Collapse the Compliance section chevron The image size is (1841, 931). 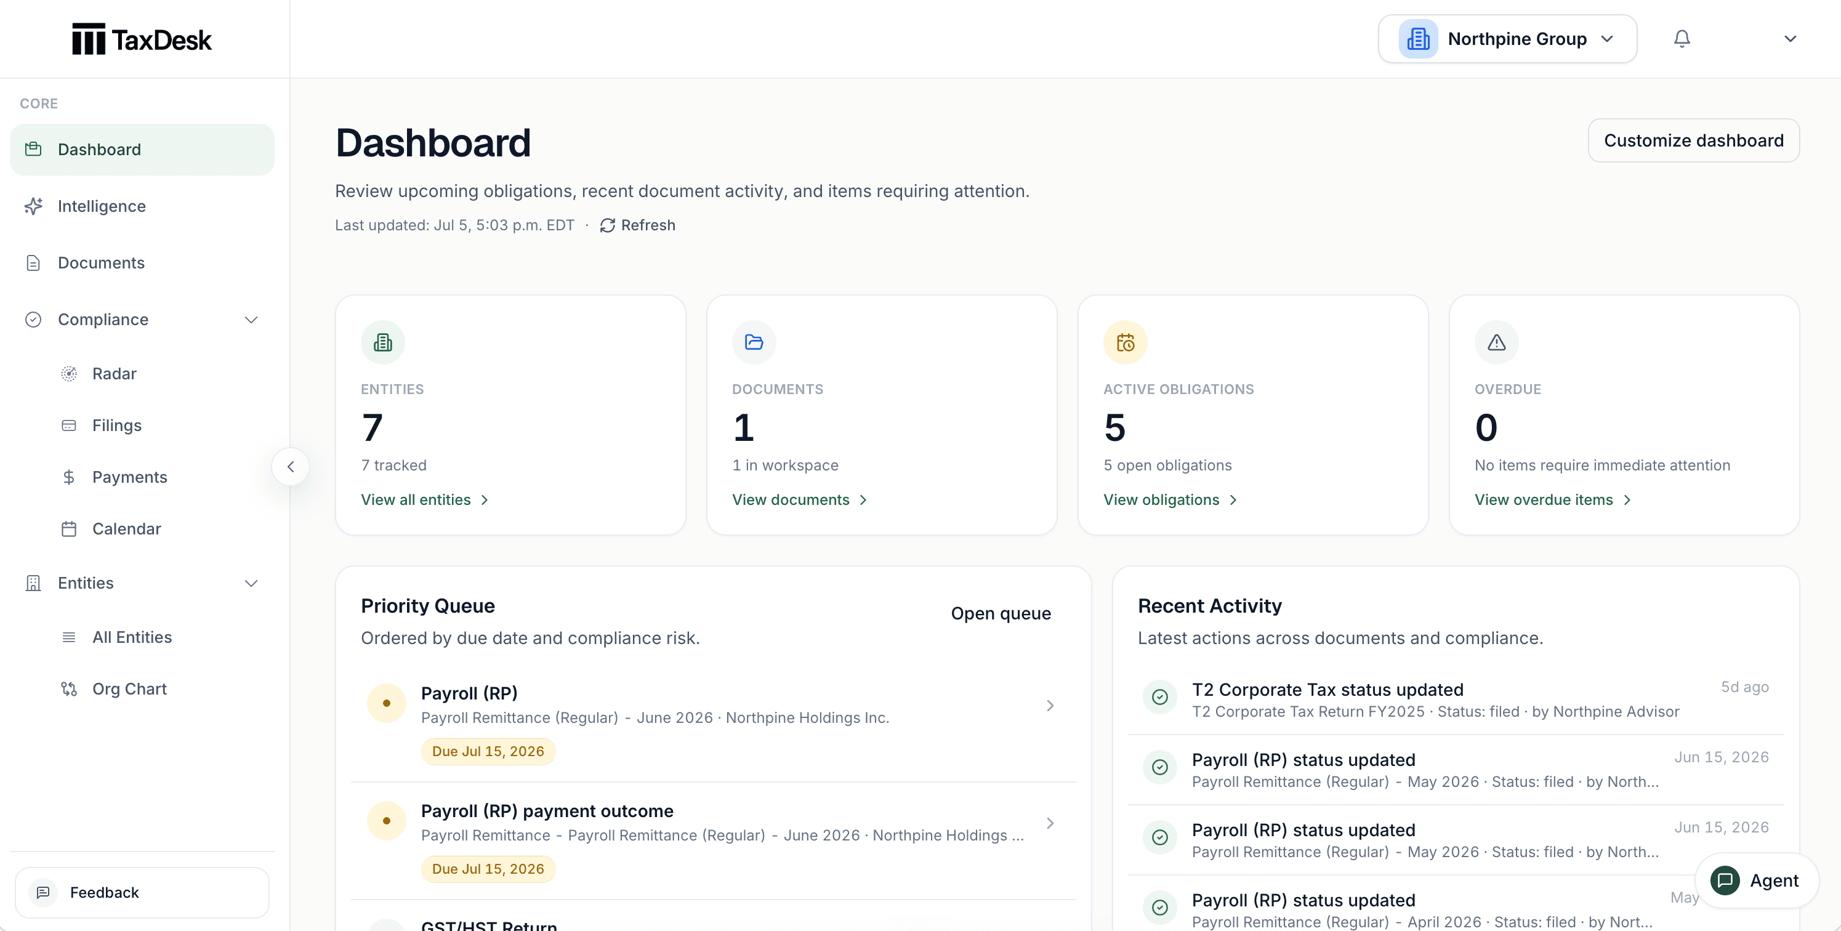[251, 320]
